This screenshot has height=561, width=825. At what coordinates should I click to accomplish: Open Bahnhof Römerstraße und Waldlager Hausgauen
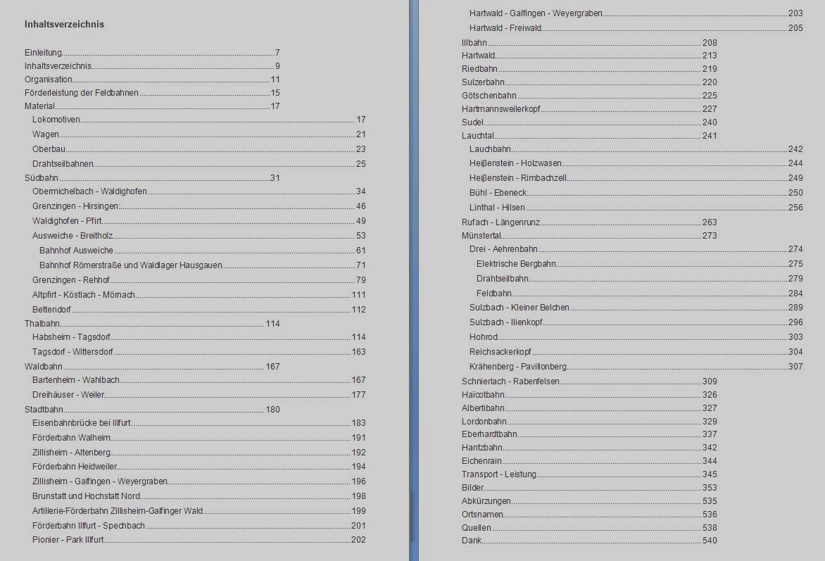tap(131, 265)
